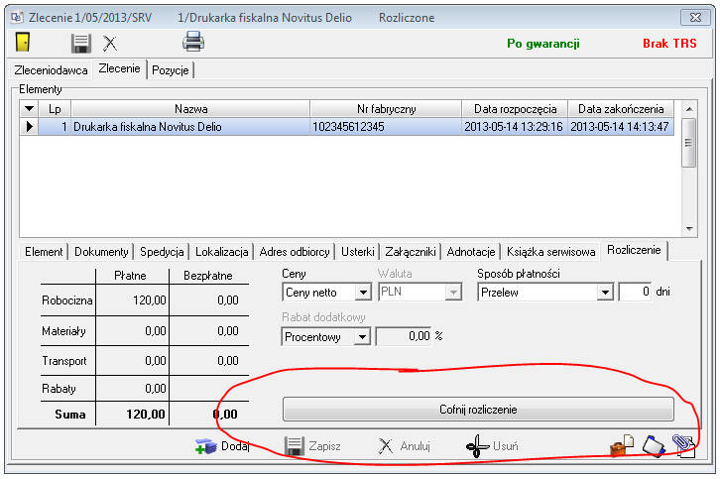The height and width of the screenshot is (479, 720).
Task: Click the Transport row label
Action: (64, 361)
